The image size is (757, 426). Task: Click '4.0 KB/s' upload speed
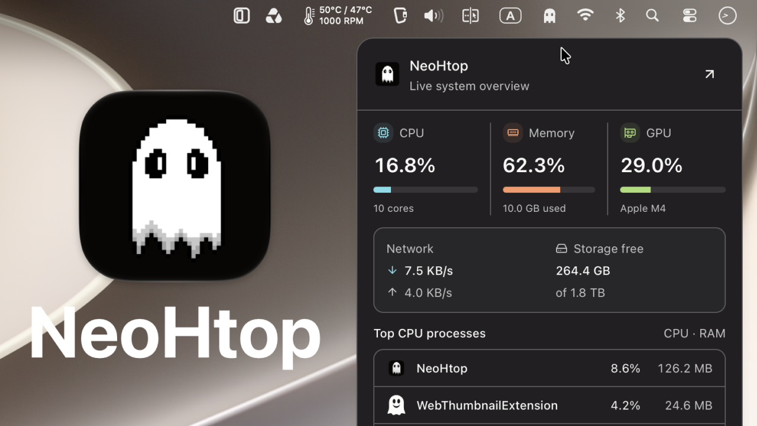tap(428, 292)
